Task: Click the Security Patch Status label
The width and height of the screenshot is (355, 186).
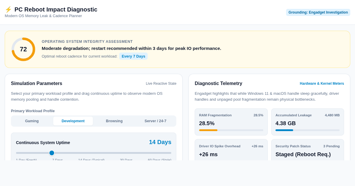Action: point(293,146)
